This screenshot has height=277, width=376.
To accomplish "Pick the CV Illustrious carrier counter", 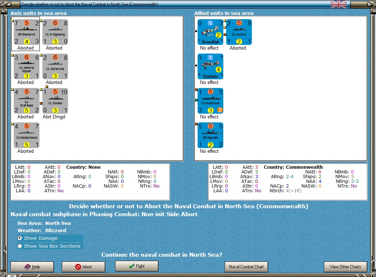I will 210,101.
